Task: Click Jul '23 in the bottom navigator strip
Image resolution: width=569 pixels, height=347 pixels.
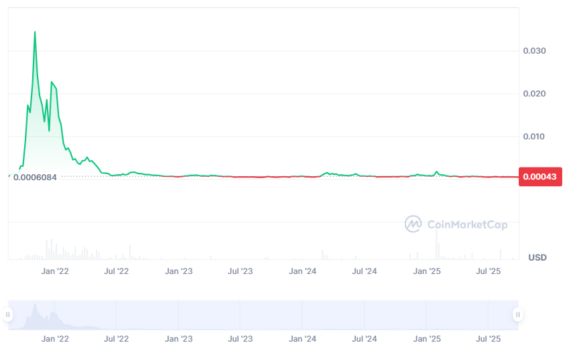Action: (241, 339)
